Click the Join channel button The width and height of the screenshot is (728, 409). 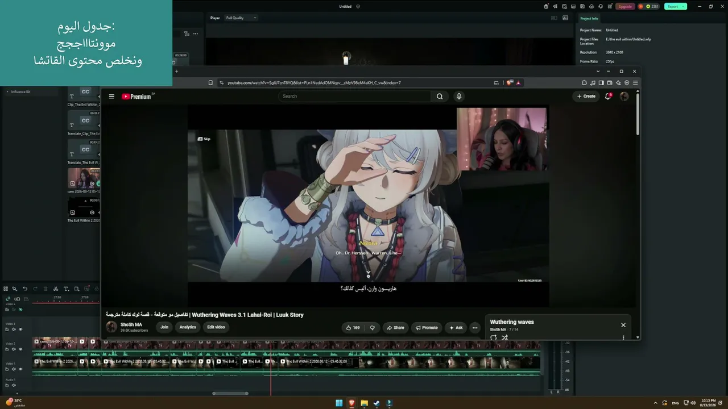pyautogui.click(x=164, y=327)
